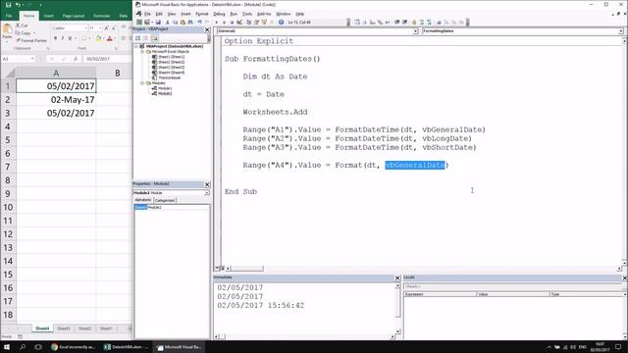Image resolution: width=628 pixels, height=353 pixels.
Task: Click the Comment Block icon in Edit toolbar
Action: (422, 22)
